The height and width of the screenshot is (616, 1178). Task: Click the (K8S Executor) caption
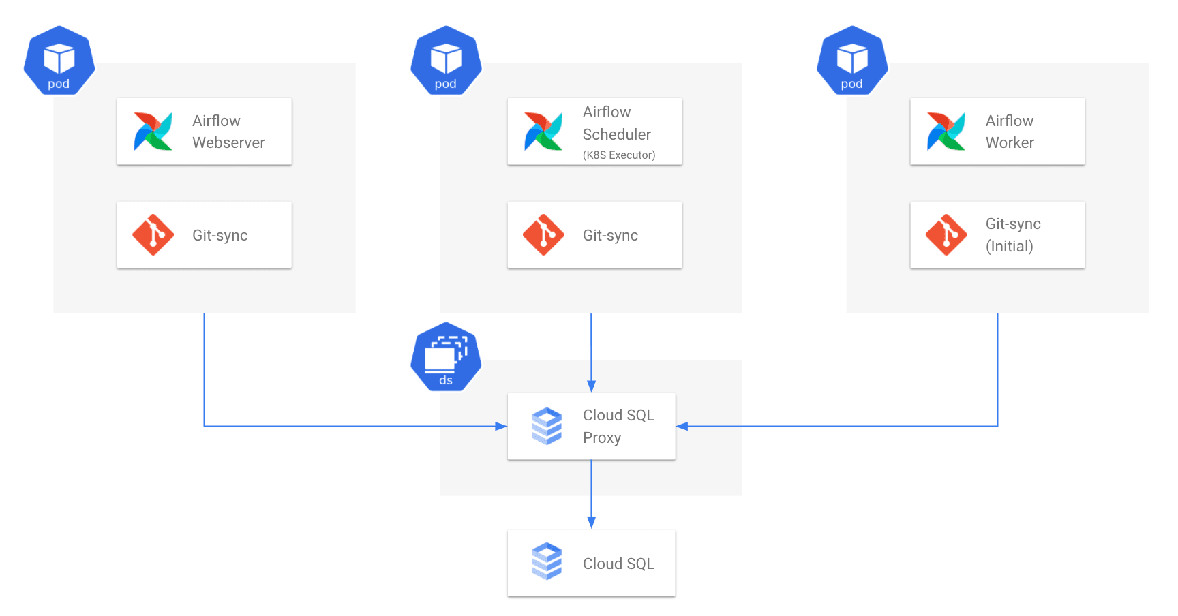pos(619,155)
